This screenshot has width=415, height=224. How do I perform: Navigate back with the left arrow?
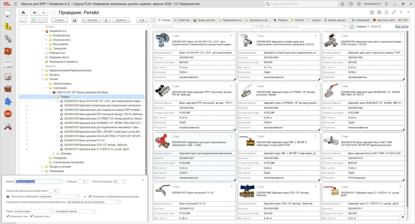[x=35, y=12]
